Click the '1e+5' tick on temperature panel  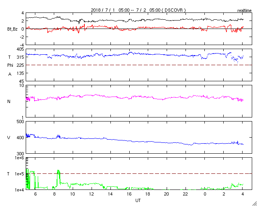[x=20, y=174]
